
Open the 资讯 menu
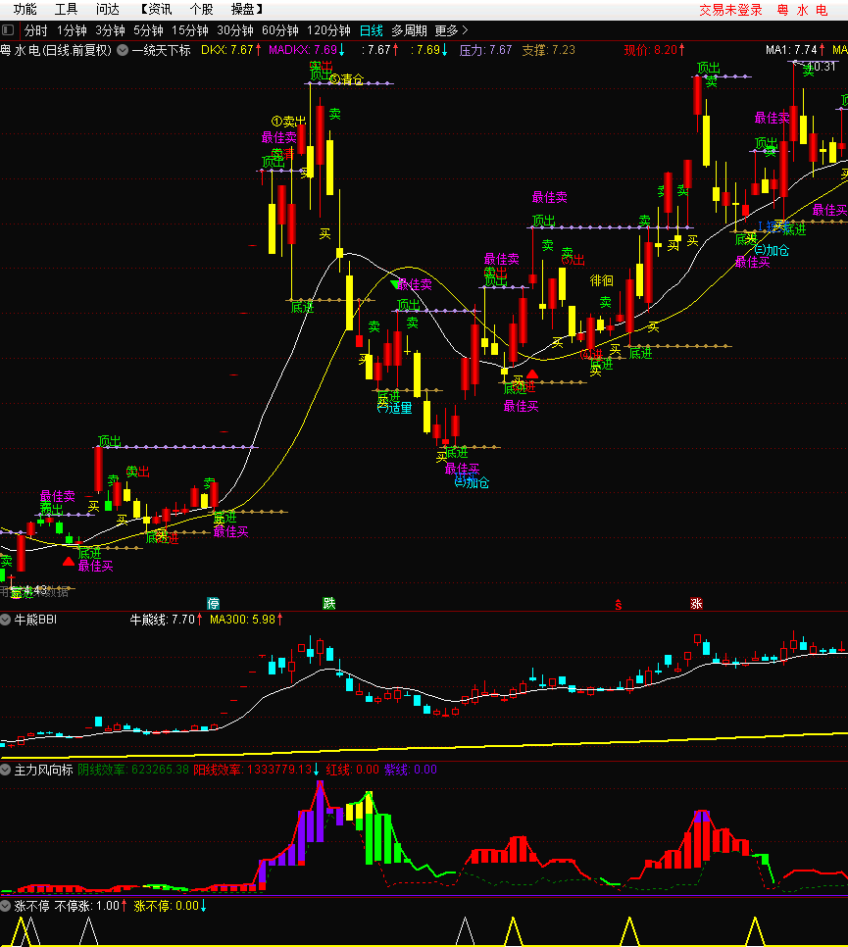tap(156, 9)
